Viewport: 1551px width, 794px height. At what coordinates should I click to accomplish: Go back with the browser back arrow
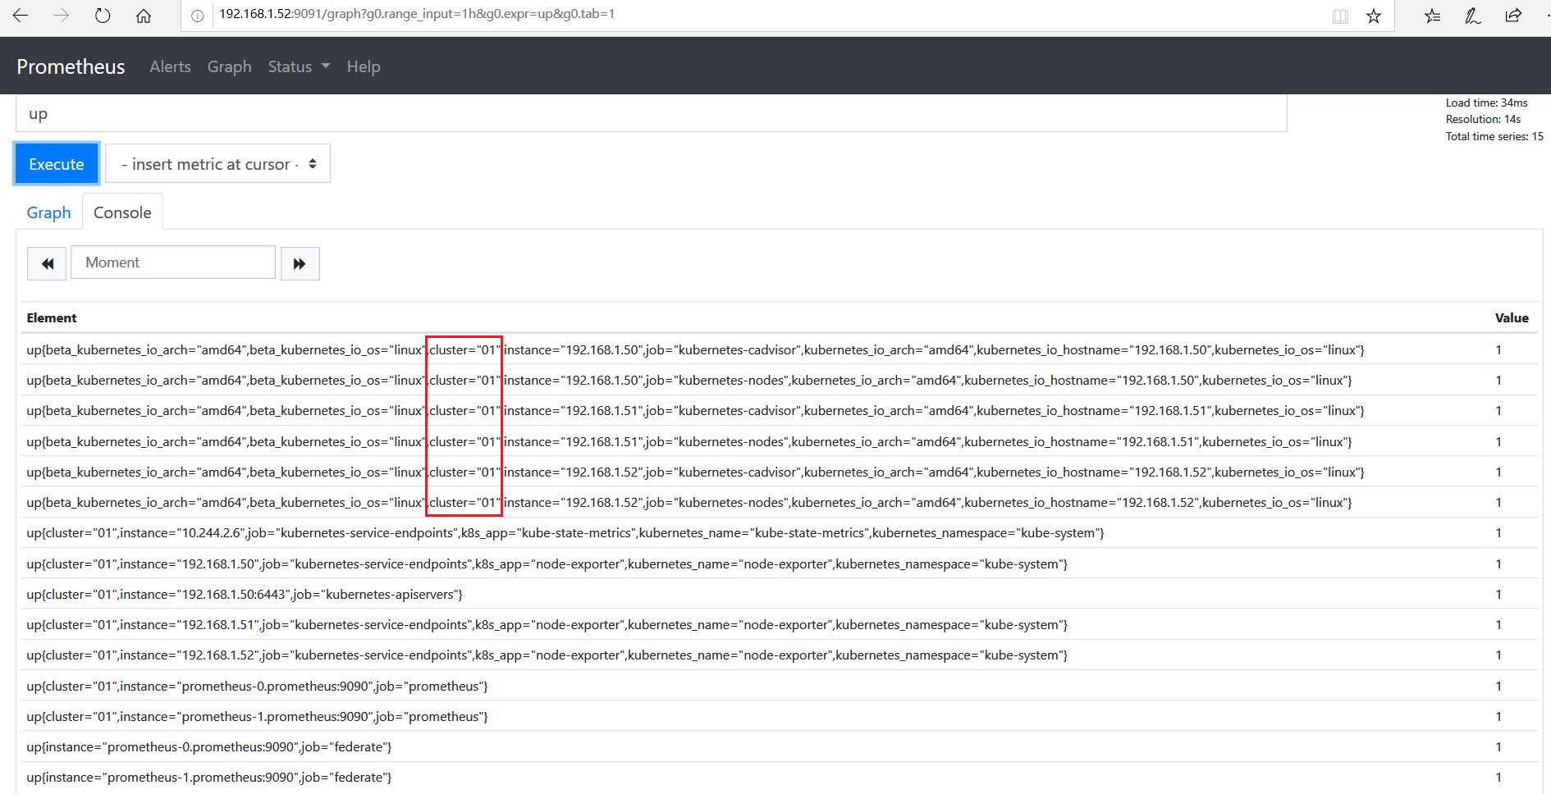coord(21,16)
